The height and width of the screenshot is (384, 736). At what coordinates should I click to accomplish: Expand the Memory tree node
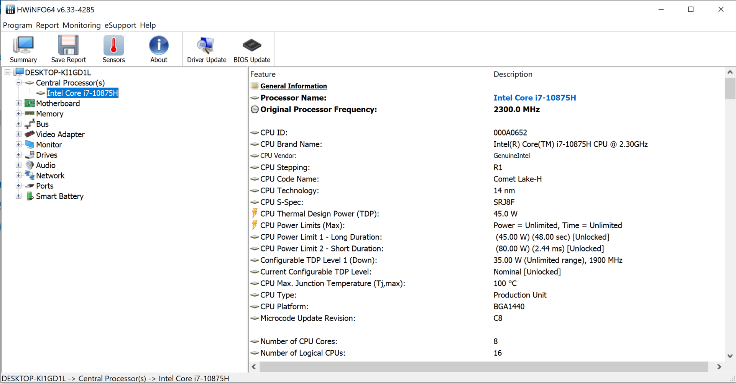(x=18, y=114)
